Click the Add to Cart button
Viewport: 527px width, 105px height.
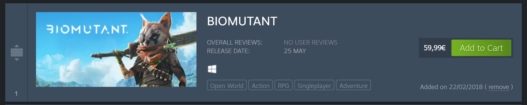[481, 48]
